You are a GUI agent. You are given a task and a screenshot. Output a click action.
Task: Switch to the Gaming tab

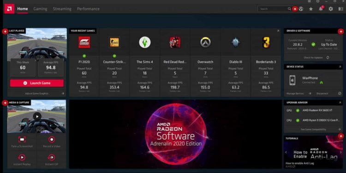(41, 9)
